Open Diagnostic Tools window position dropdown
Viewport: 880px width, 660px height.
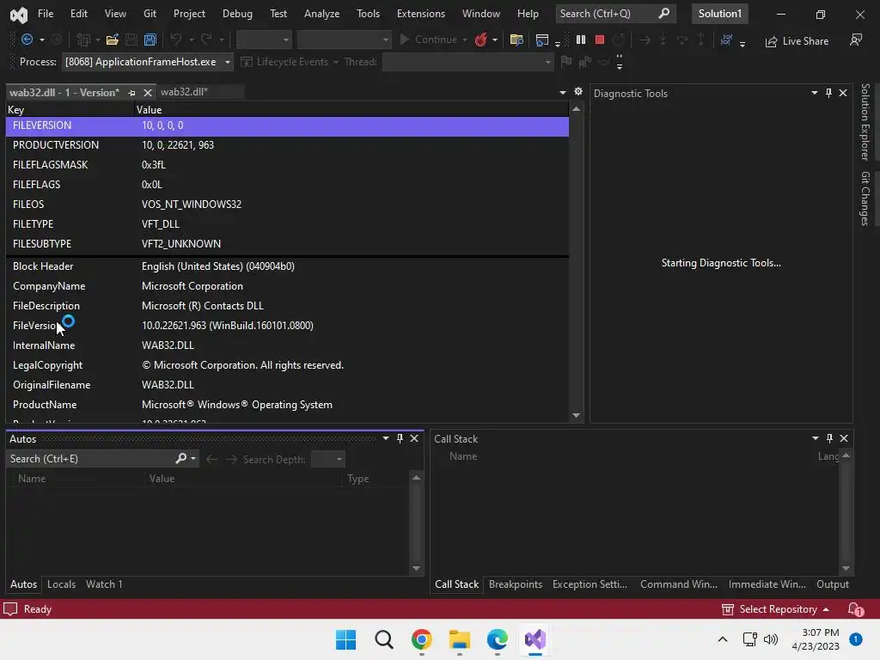pyautogui.click(x=815, y=93)
